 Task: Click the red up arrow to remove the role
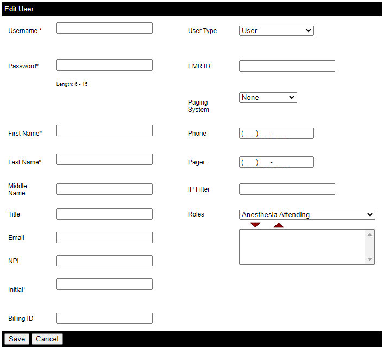coord(279,225)
